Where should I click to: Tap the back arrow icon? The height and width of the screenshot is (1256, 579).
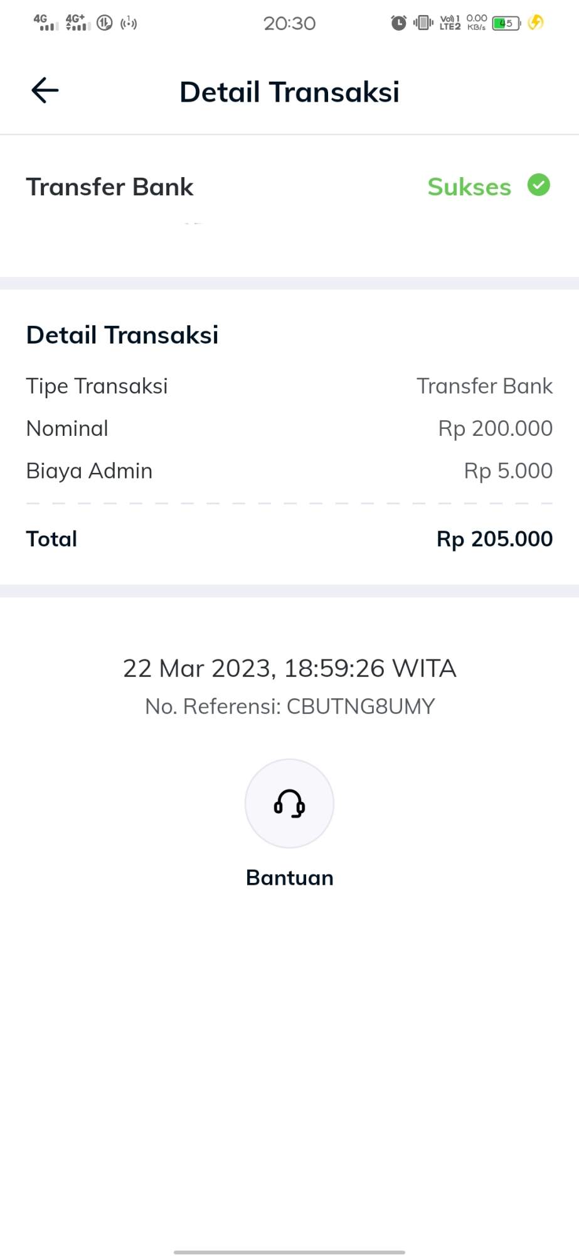click(45, 90)
